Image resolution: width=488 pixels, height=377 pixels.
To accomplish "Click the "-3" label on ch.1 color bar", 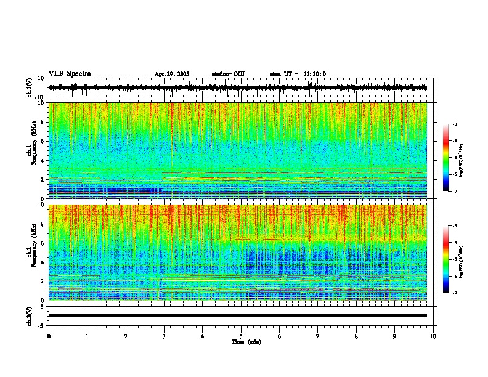I will pyautogui.click(x=454, y=124).
